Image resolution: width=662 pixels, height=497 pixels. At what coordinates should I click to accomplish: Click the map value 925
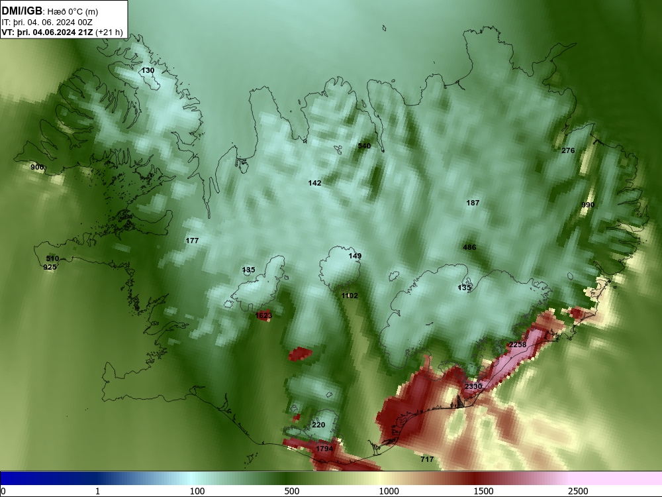point(50,267)
